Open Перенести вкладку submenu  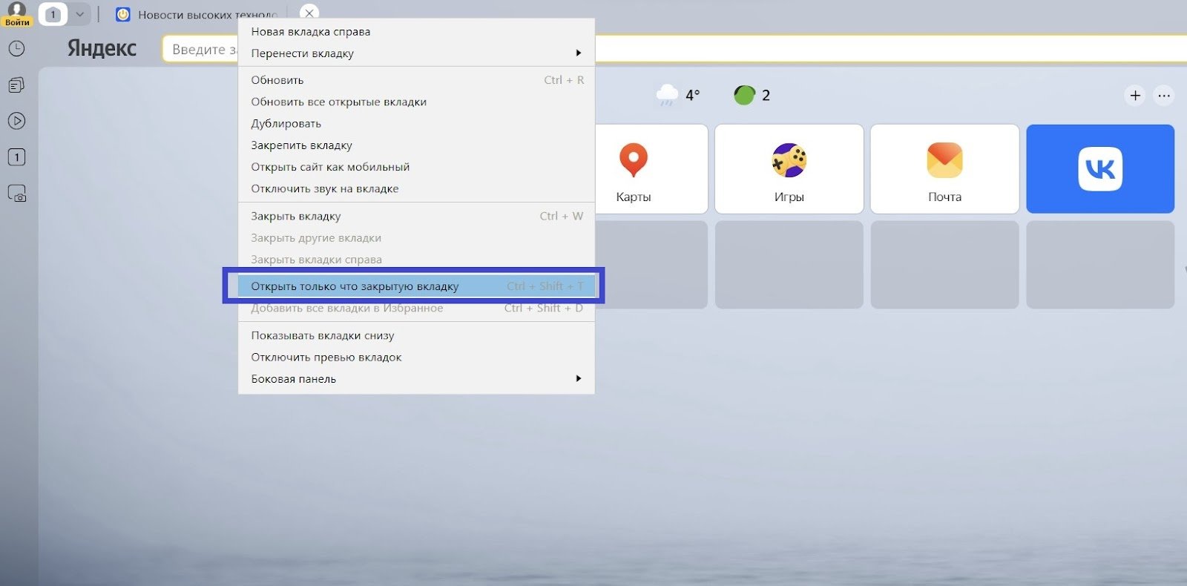pyautogui.click(x=416, y=53)
